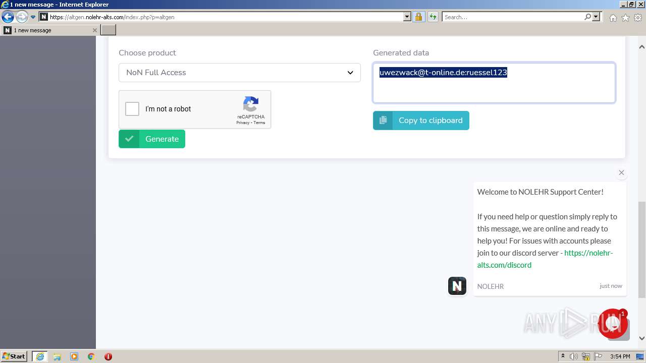Open the Tools gear icon

tap(638, 18)
